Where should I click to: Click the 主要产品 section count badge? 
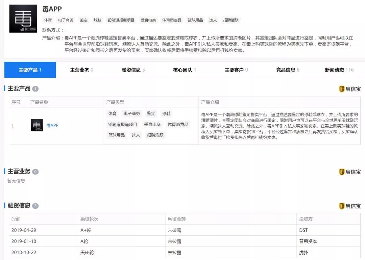point(35,89)
